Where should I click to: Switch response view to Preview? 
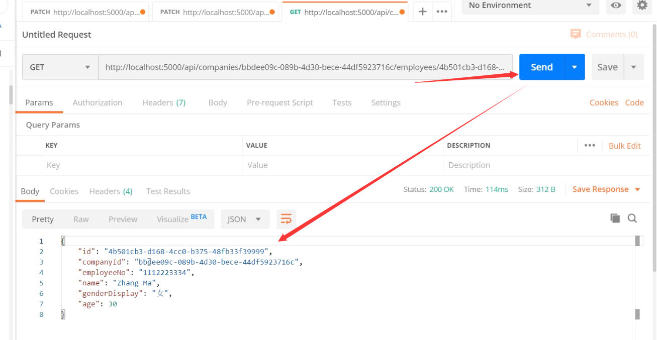coord(123,219)
